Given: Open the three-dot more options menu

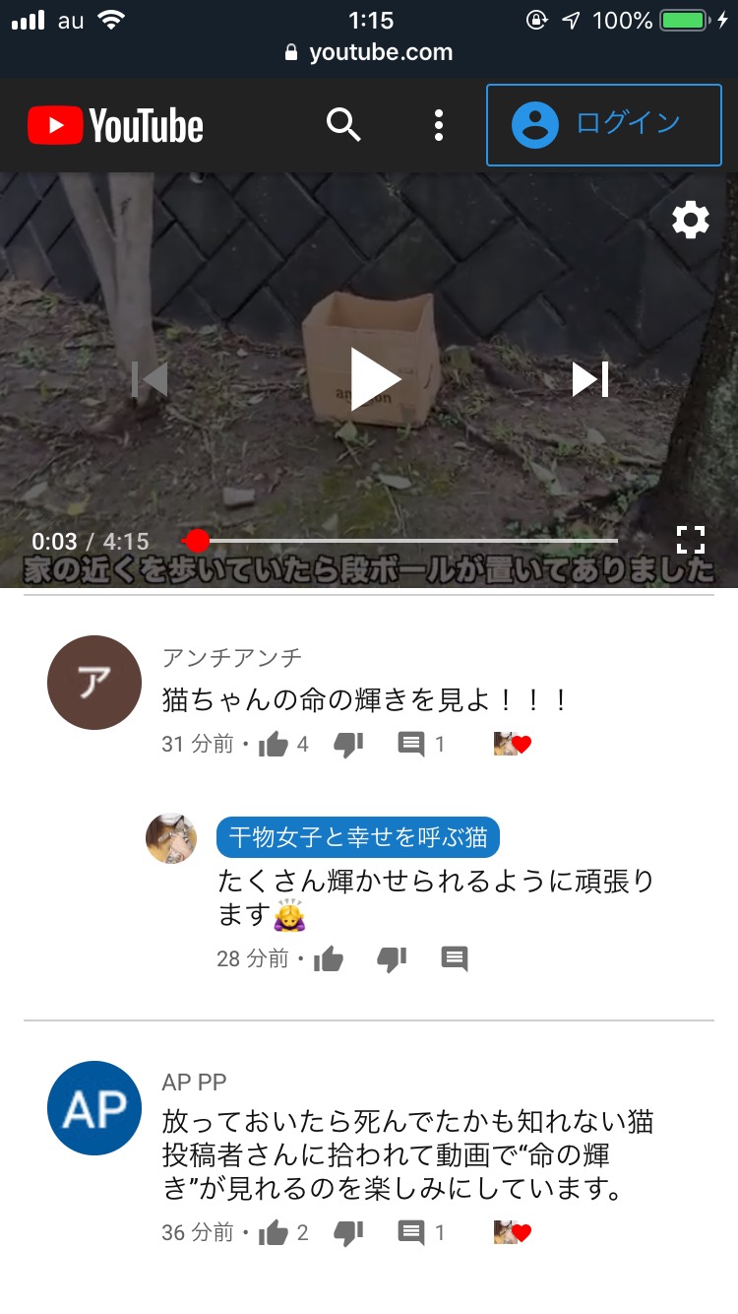Looking at the screenshot, I should coord(439,125).
